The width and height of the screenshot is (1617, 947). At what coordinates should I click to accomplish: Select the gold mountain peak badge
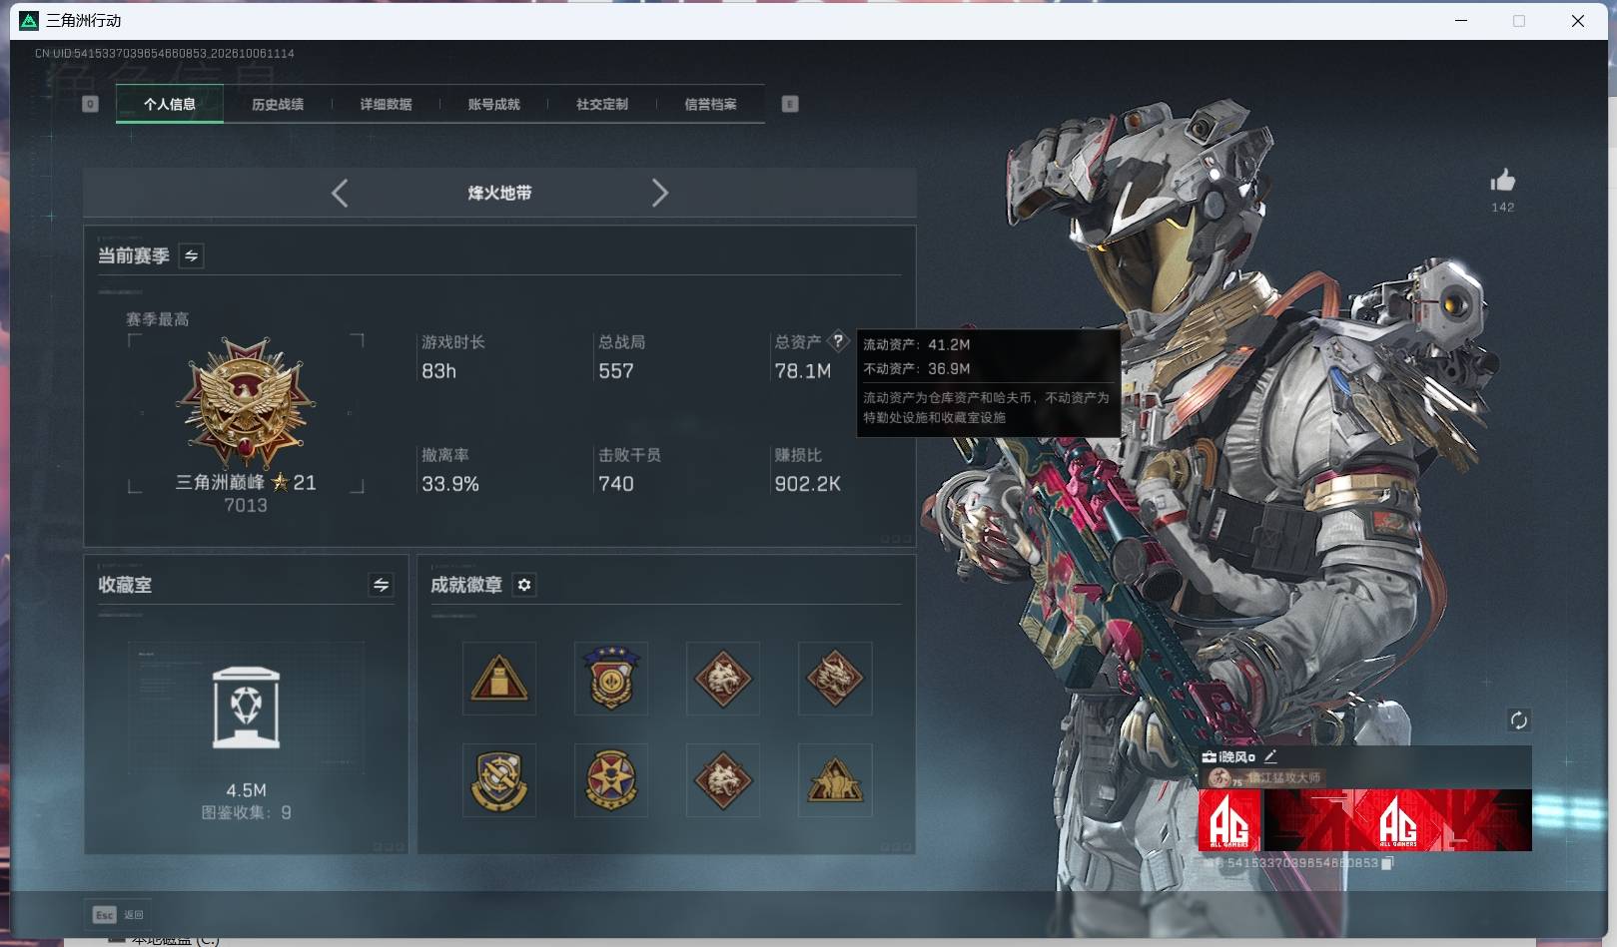point(835,779)
